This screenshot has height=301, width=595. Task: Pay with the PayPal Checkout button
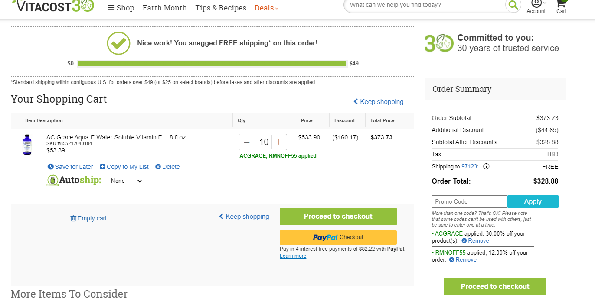338,237
